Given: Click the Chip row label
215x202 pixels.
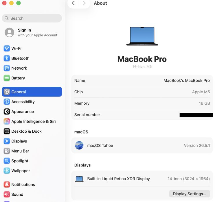Looking at the screenshot, I should click(x=78, y=92).
